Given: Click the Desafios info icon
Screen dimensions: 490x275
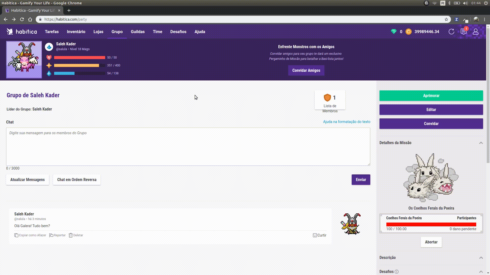Looking at the screenshot, I should pos(396,272).
